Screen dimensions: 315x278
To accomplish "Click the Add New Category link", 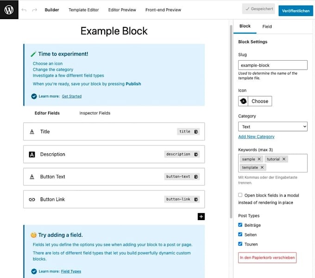I will click(x=256, y=137).
